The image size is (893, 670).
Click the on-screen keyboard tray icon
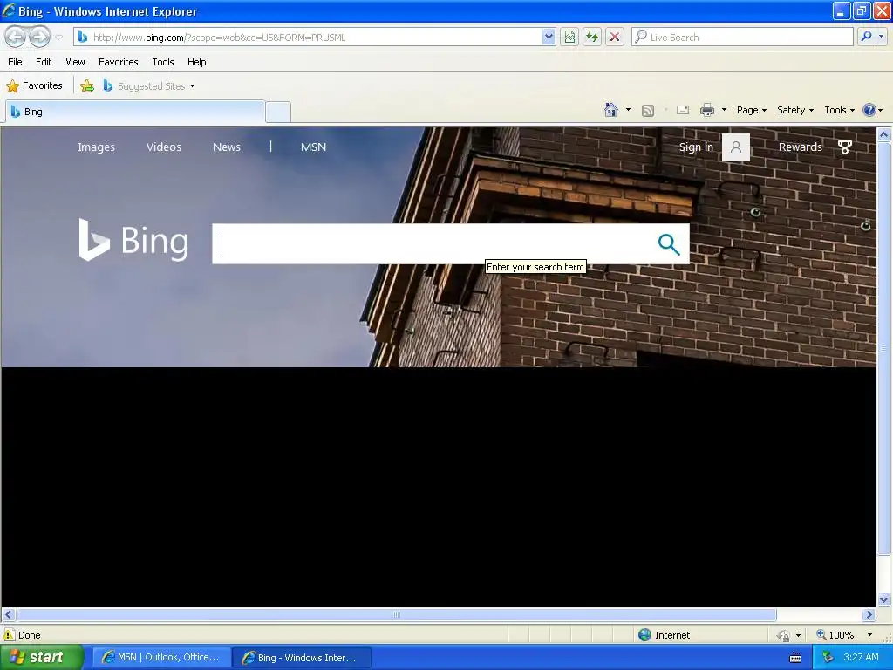[x=795, y=658]
